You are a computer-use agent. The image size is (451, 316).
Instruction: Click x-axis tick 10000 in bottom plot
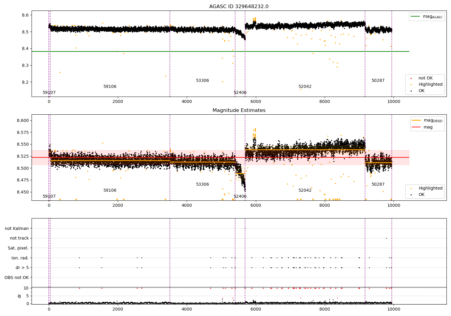click(x=394, y=309)
